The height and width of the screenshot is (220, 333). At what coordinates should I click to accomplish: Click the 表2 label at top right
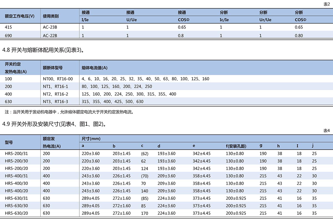click(x=326, y=4)
